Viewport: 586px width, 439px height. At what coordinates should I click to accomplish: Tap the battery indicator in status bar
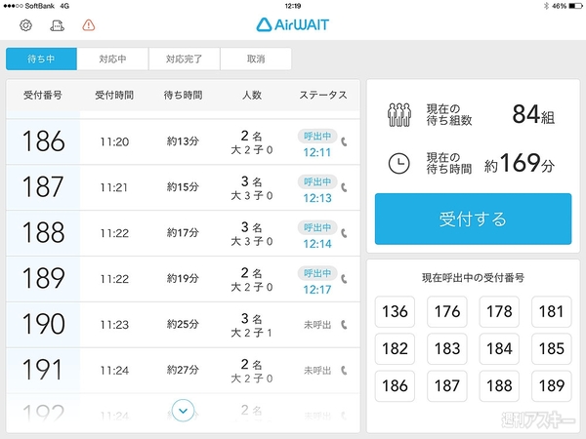click(575, 6)
